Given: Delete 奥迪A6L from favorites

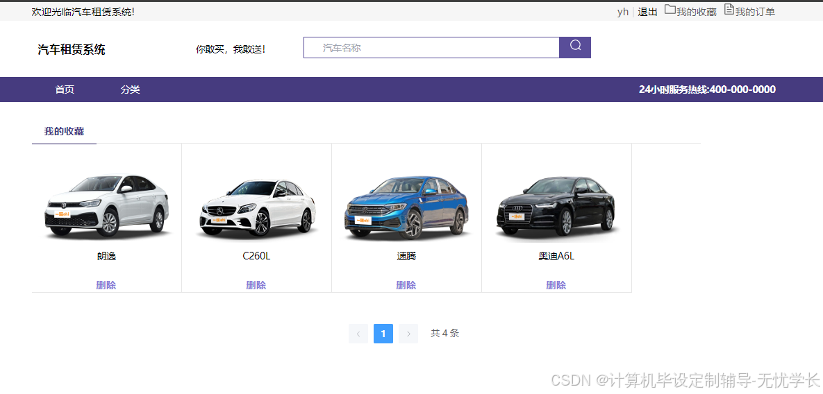Looking at the screenshot, I should click(x=556, y=285).
